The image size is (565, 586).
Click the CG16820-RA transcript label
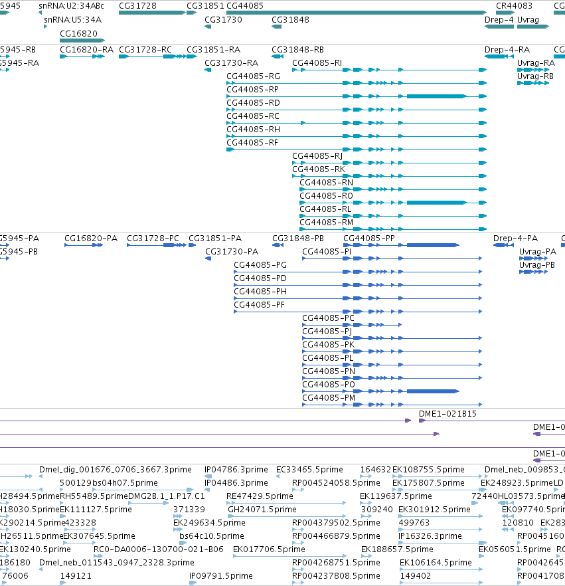(86, 50)
